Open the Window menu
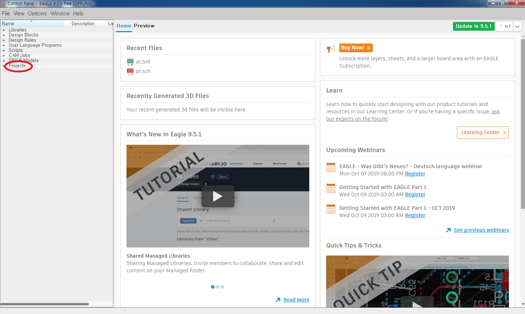Image resolution: width=525 pixels, height=314 pixels. [x=60, y=14]
